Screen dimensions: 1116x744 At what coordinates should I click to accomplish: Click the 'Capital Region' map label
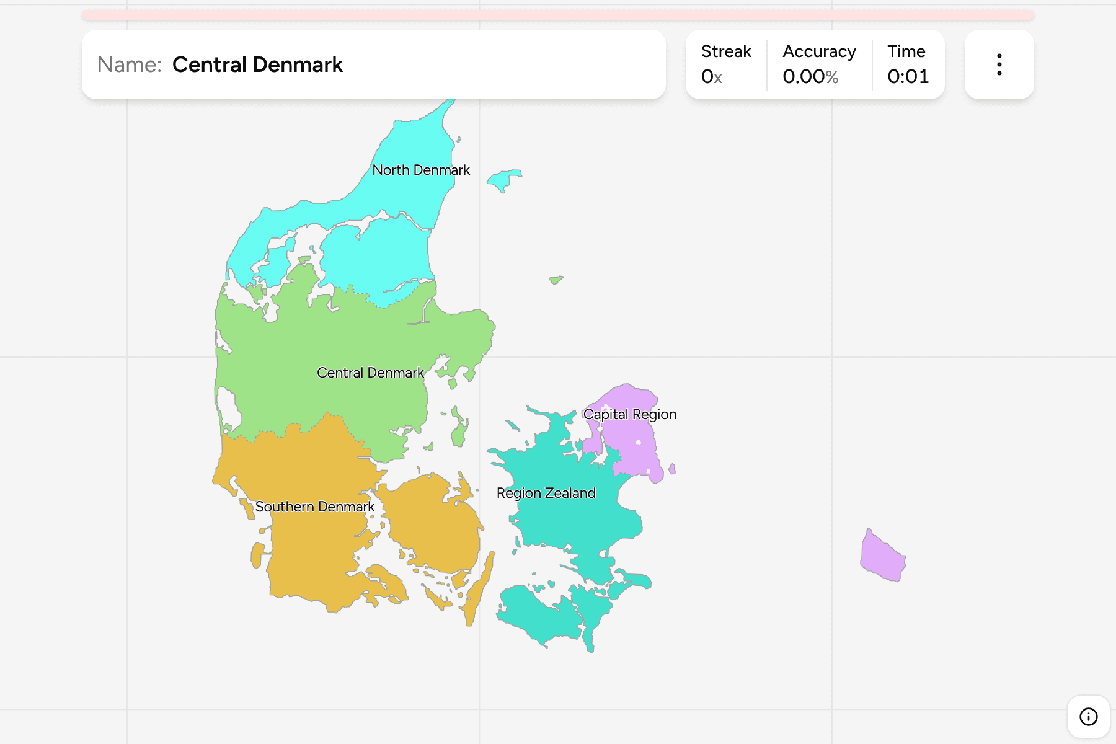[630, 414]
